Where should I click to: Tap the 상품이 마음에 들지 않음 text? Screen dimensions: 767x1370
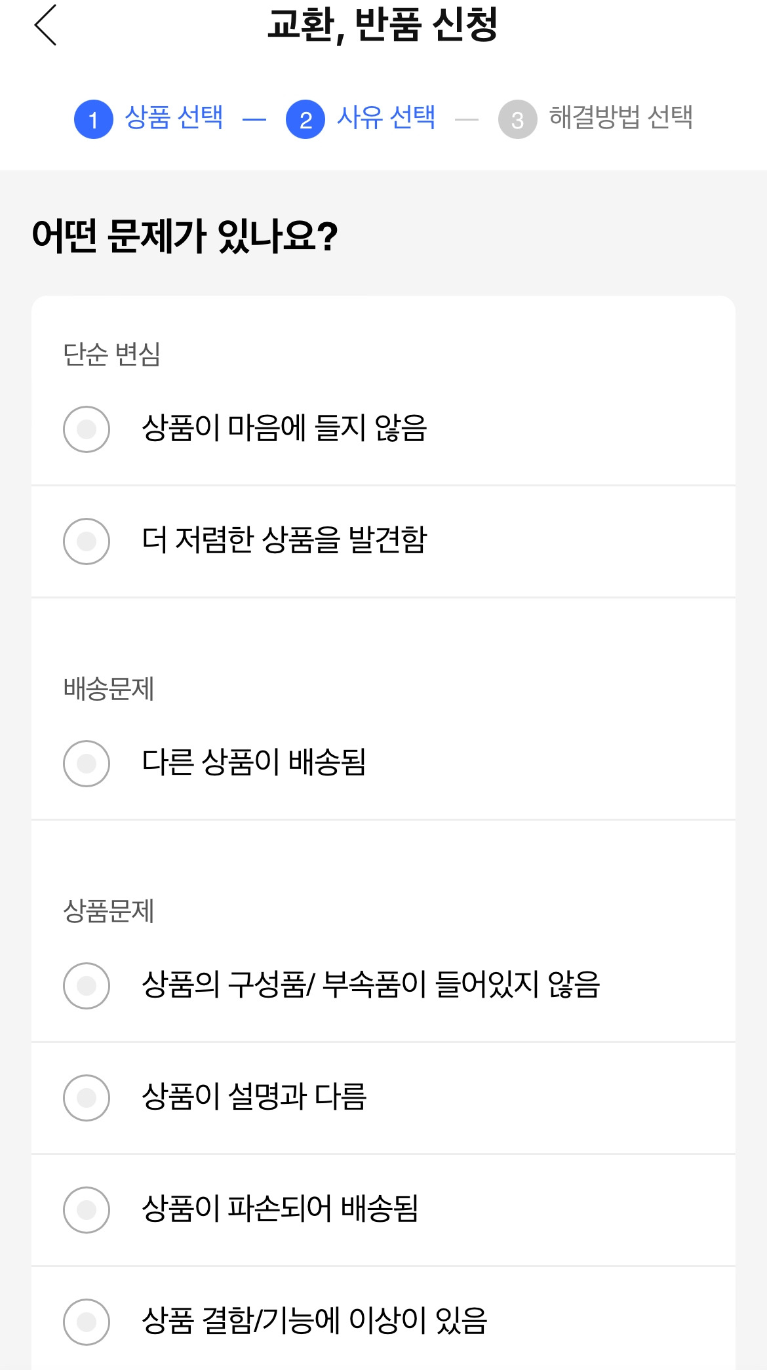(x=285, y=429)
